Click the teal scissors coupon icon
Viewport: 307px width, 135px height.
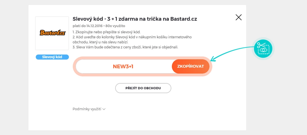pos(263,48)
